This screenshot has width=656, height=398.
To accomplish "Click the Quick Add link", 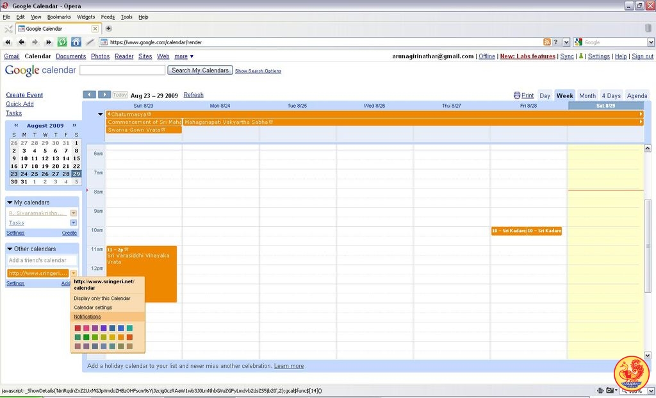I will [20, 104].
